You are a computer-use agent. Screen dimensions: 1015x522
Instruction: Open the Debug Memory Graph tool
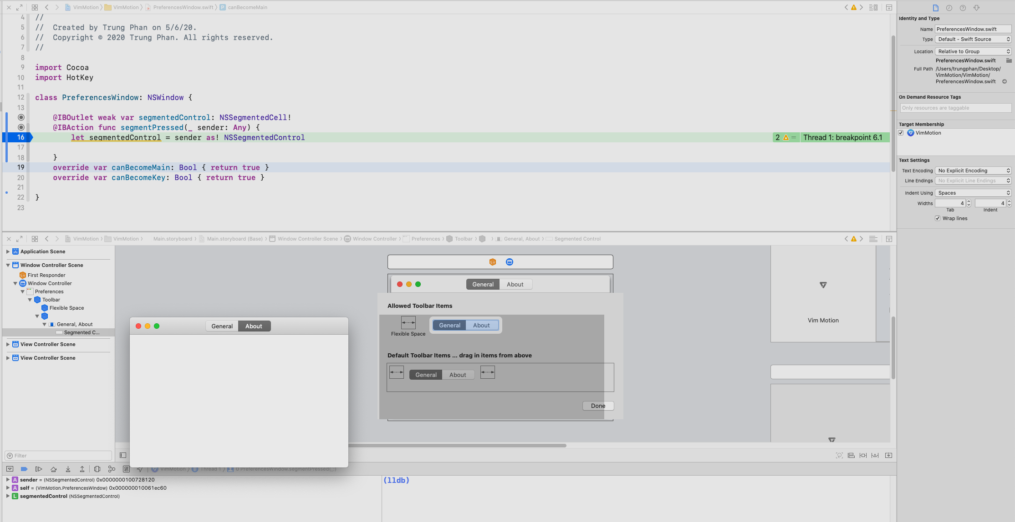coord(112,469)
